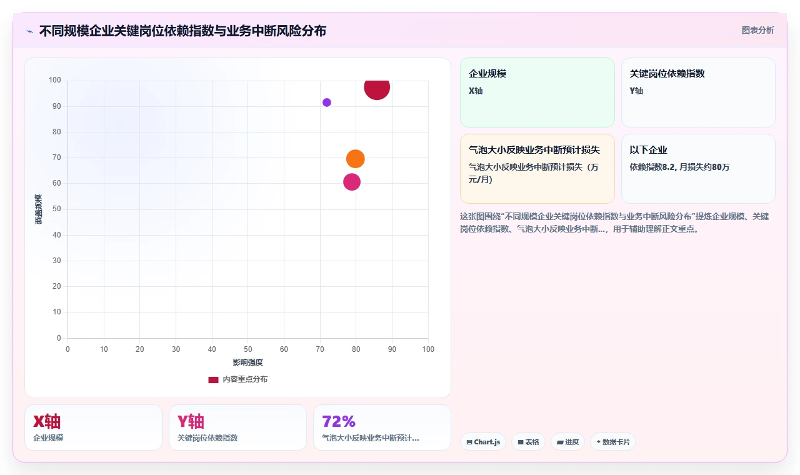
Task: Click the pink bubble near 60
Action: pyautogui.click(x=352, y=182)
